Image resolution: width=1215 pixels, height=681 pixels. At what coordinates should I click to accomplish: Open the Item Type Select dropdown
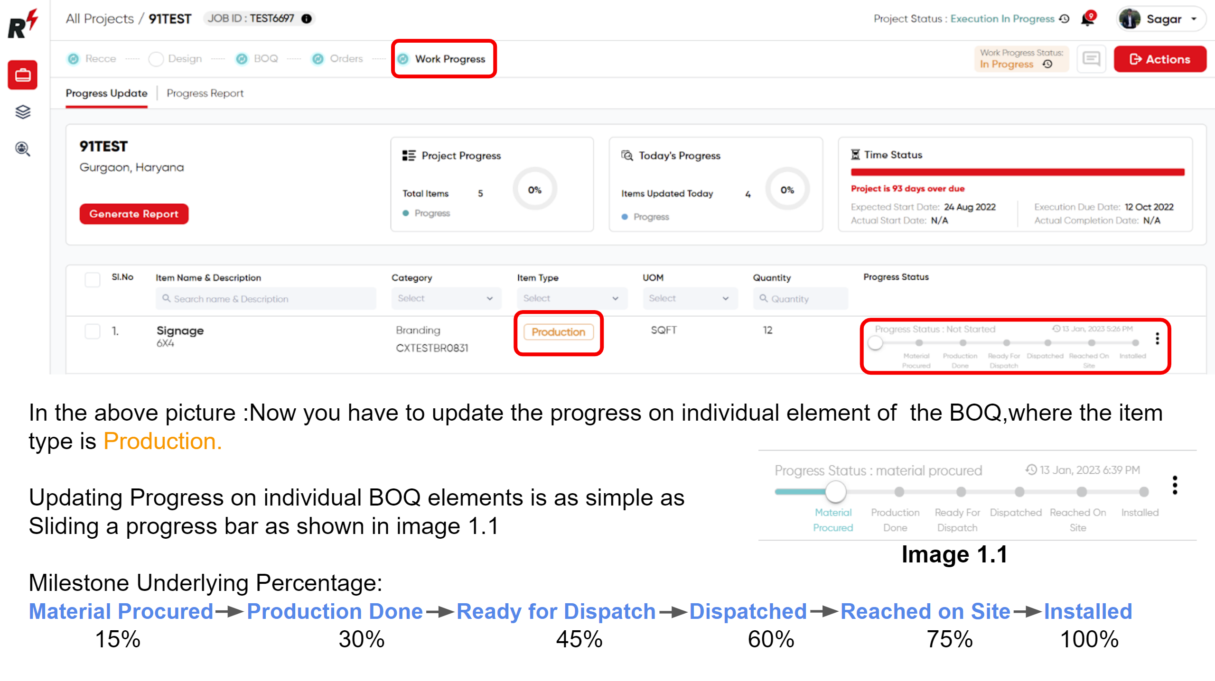pyautogui.click(x=571, y=298)
